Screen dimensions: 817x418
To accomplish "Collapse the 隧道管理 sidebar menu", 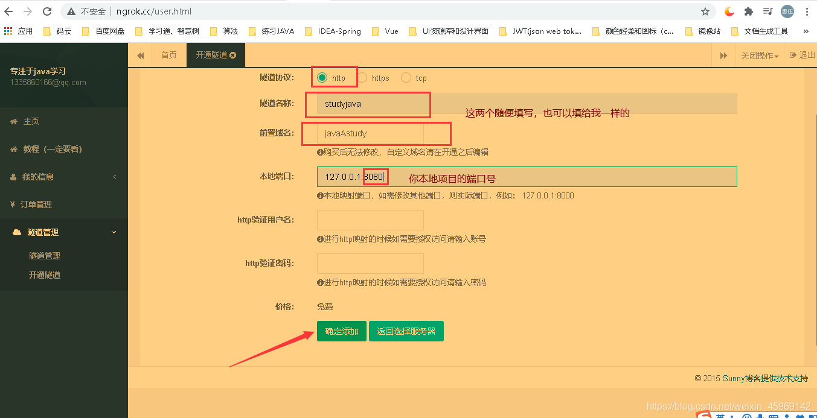I will [41, 232].
